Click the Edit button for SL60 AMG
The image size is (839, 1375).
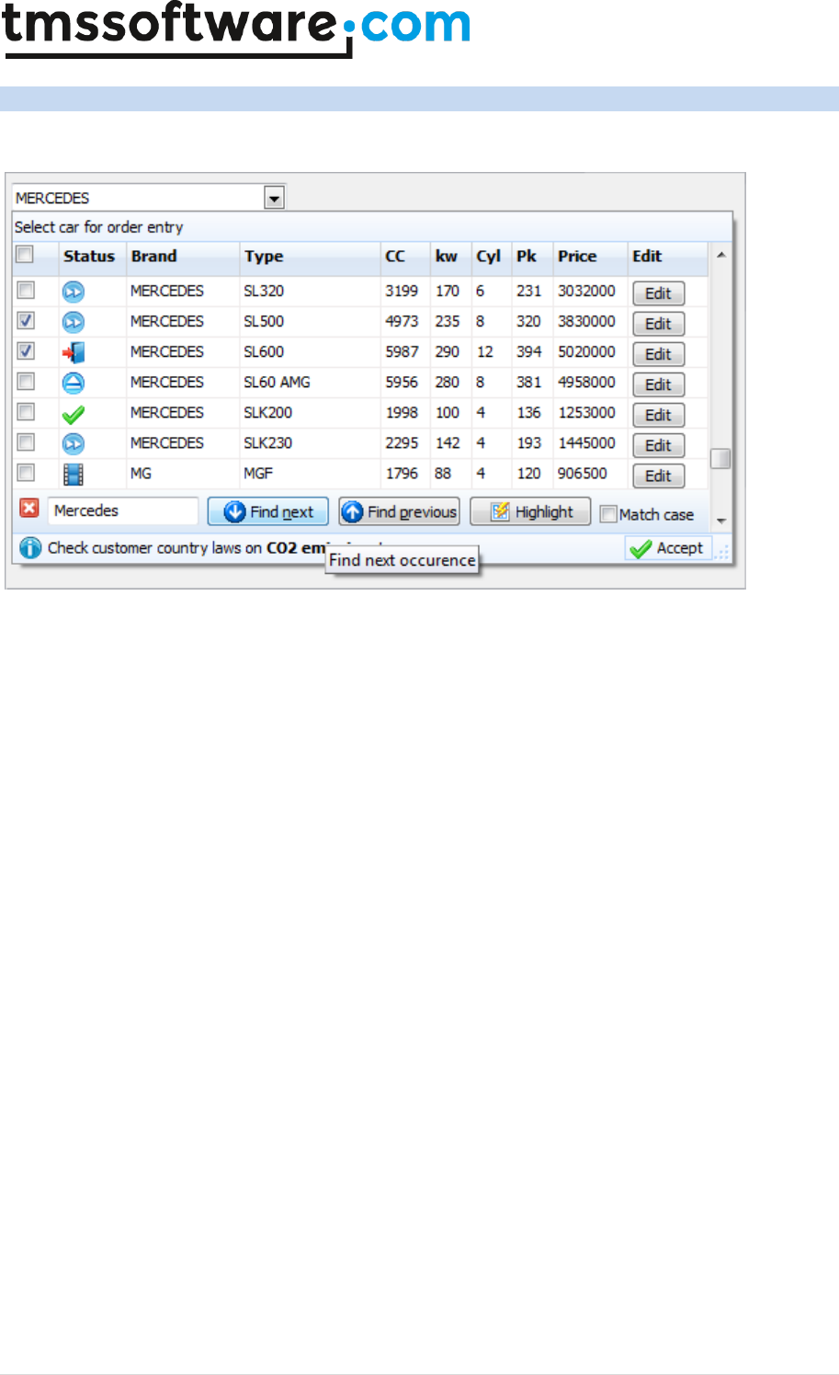(x=658, y=384)
